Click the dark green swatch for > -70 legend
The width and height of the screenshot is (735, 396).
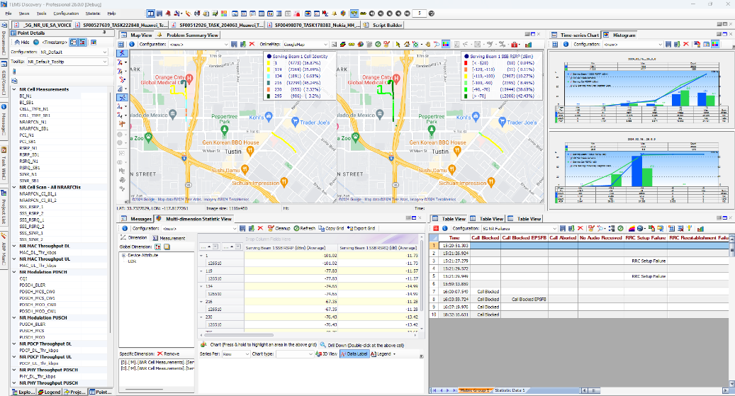[466, 96]
